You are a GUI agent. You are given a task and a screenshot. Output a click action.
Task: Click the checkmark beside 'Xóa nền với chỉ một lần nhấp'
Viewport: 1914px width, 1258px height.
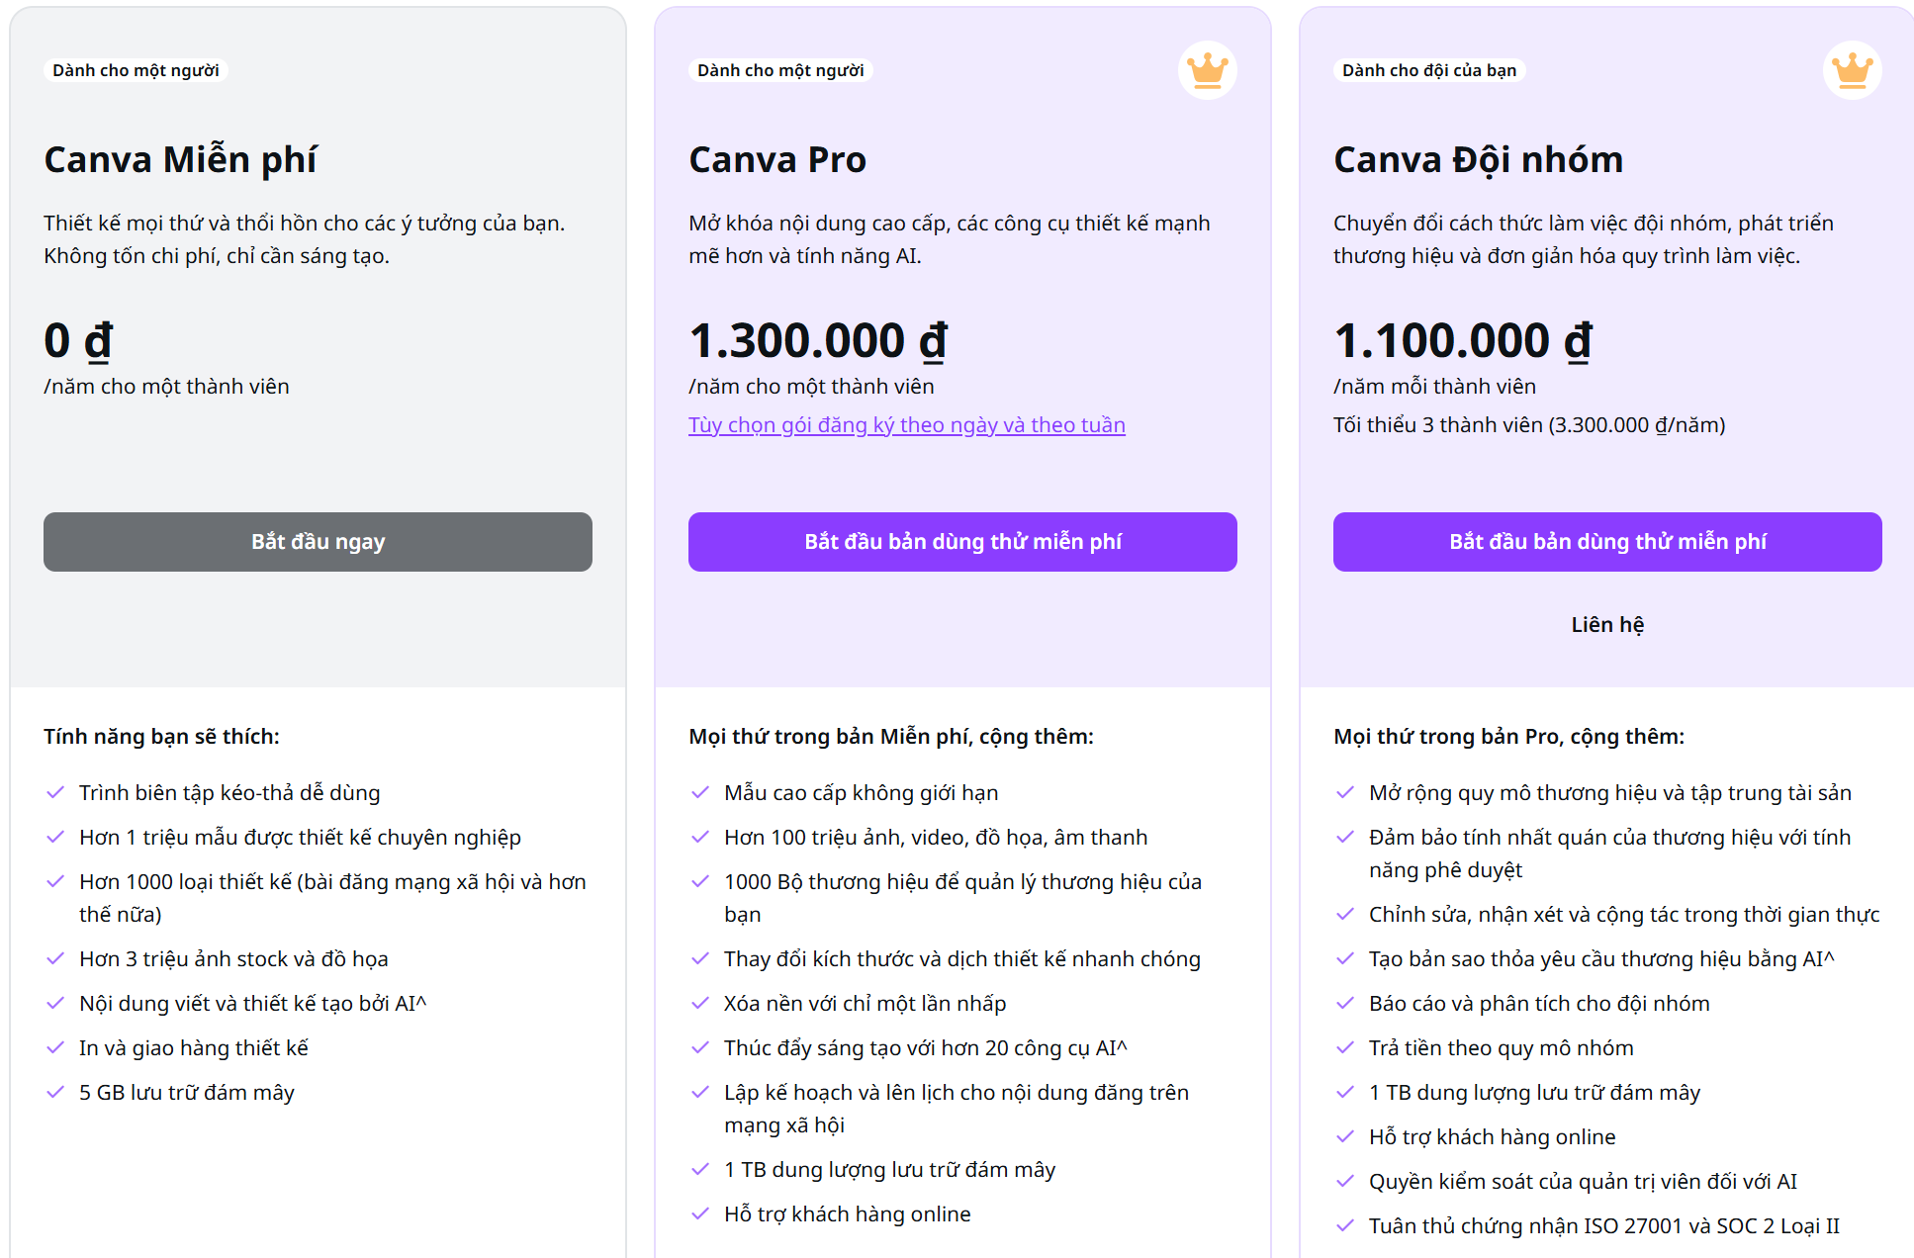point(698,1003)
